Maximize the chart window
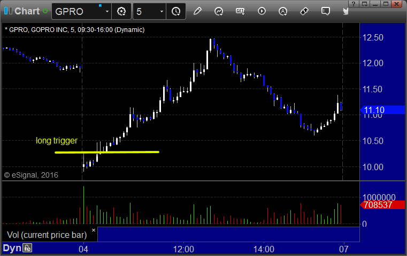407x256 pixels. tap(386, 4)
